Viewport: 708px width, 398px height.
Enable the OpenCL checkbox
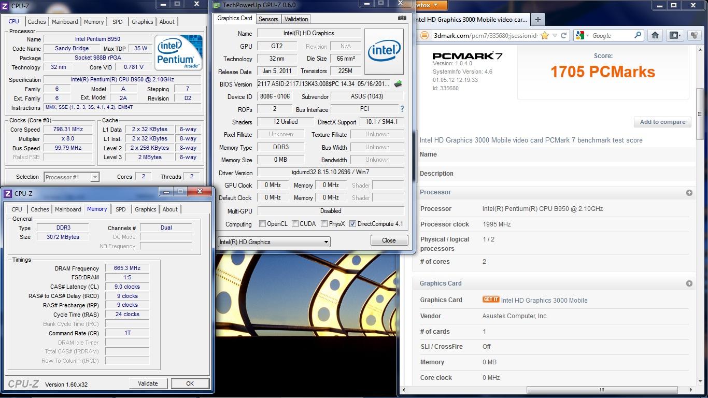point(262,224)
